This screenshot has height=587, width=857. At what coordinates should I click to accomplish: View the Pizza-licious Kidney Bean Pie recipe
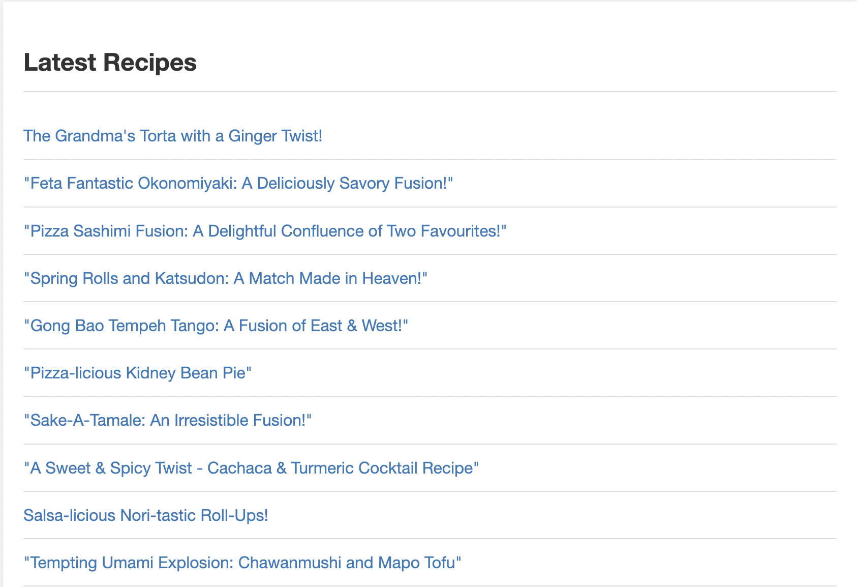(x=137, y=373)
